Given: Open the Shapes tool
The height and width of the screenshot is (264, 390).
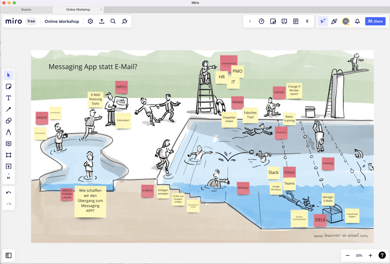Looking at the screenshot, I should pyautogui.click(x=9, y=121).
